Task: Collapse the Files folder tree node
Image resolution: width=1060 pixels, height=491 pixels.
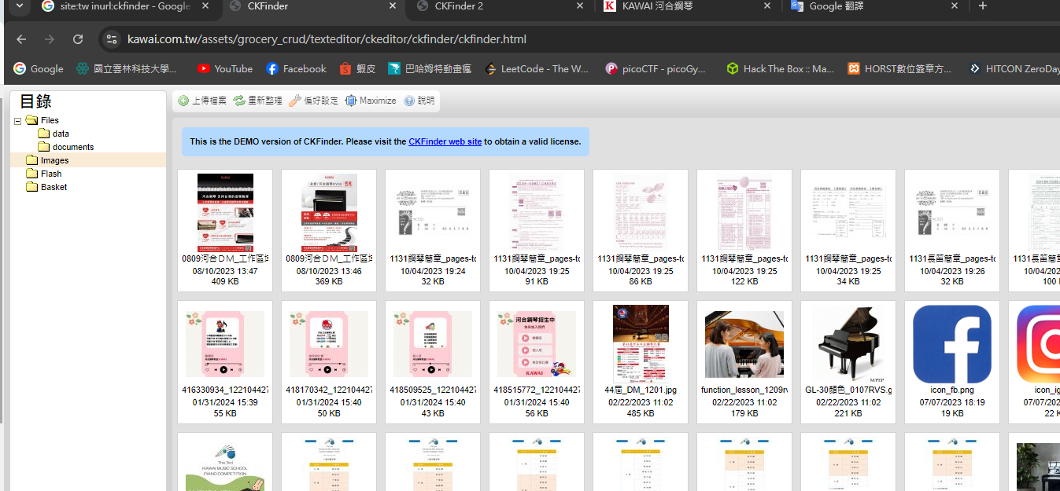Action: (x=18, y=120)
